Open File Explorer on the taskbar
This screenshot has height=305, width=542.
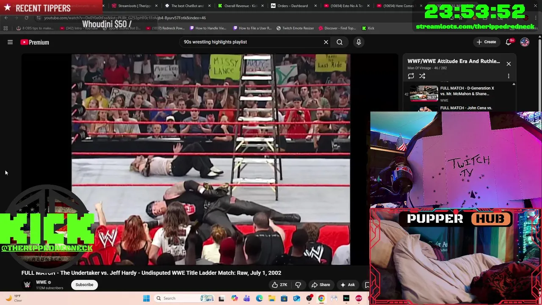point(271,298)
